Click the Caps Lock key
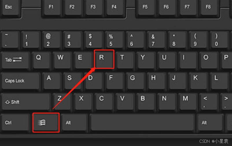Screen dimensions: 232x146 point(21,81)
